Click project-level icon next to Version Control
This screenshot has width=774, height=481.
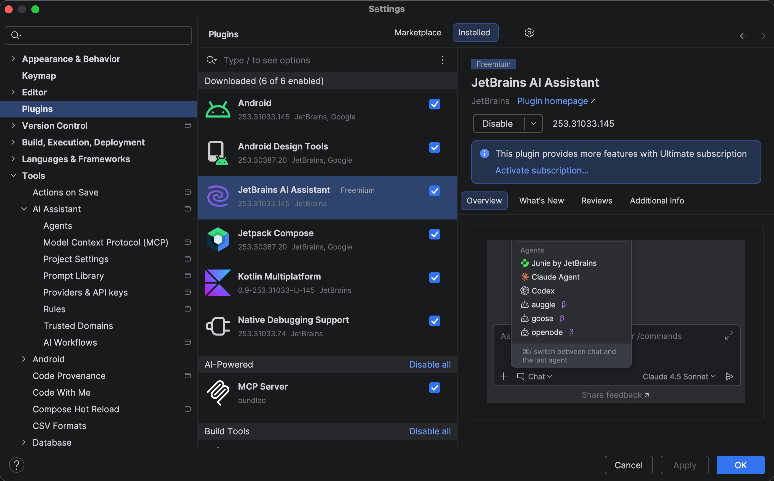tap(188, 125)
